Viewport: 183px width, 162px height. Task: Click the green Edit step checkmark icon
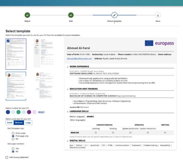(71, 15)
